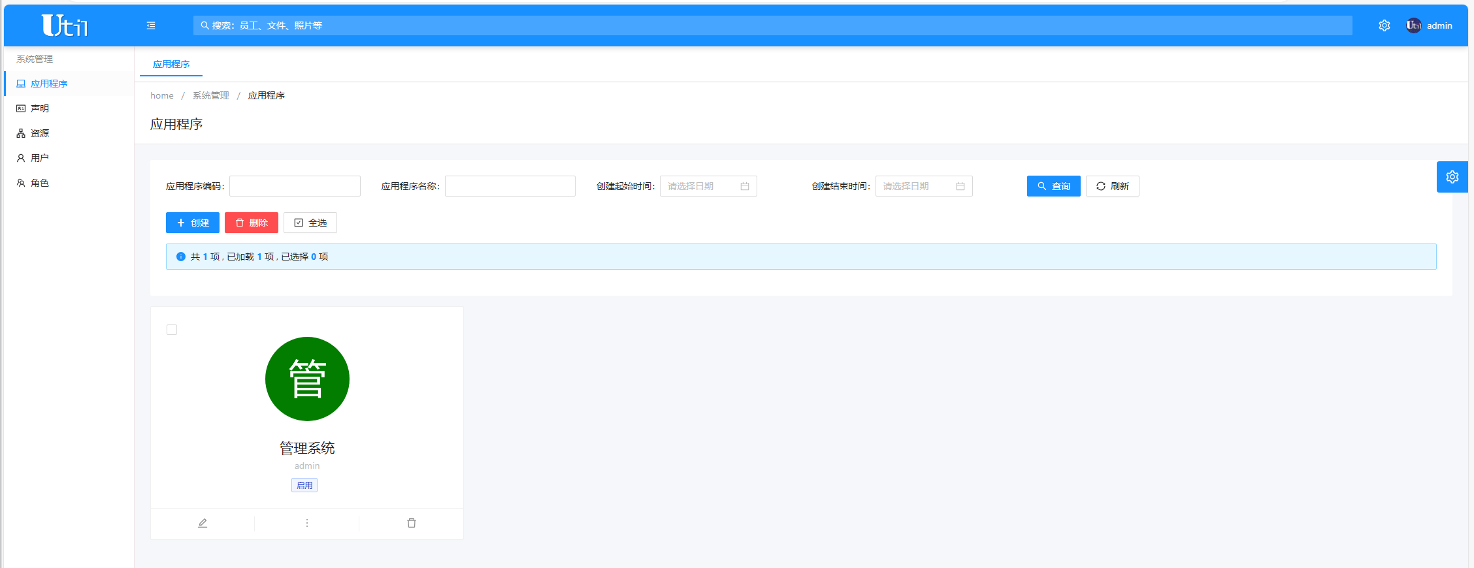Click the info icon in the summary alert

tap(181, 257)
